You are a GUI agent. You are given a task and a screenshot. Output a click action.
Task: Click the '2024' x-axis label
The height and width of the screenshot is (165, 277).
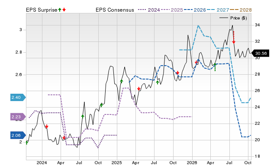[42, 162]
